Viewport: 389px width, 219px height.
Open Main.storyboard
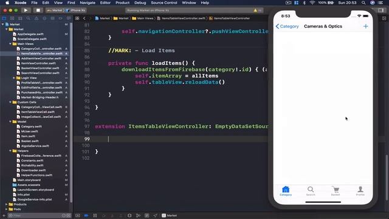pyautogui.click(x=29, y=180)
